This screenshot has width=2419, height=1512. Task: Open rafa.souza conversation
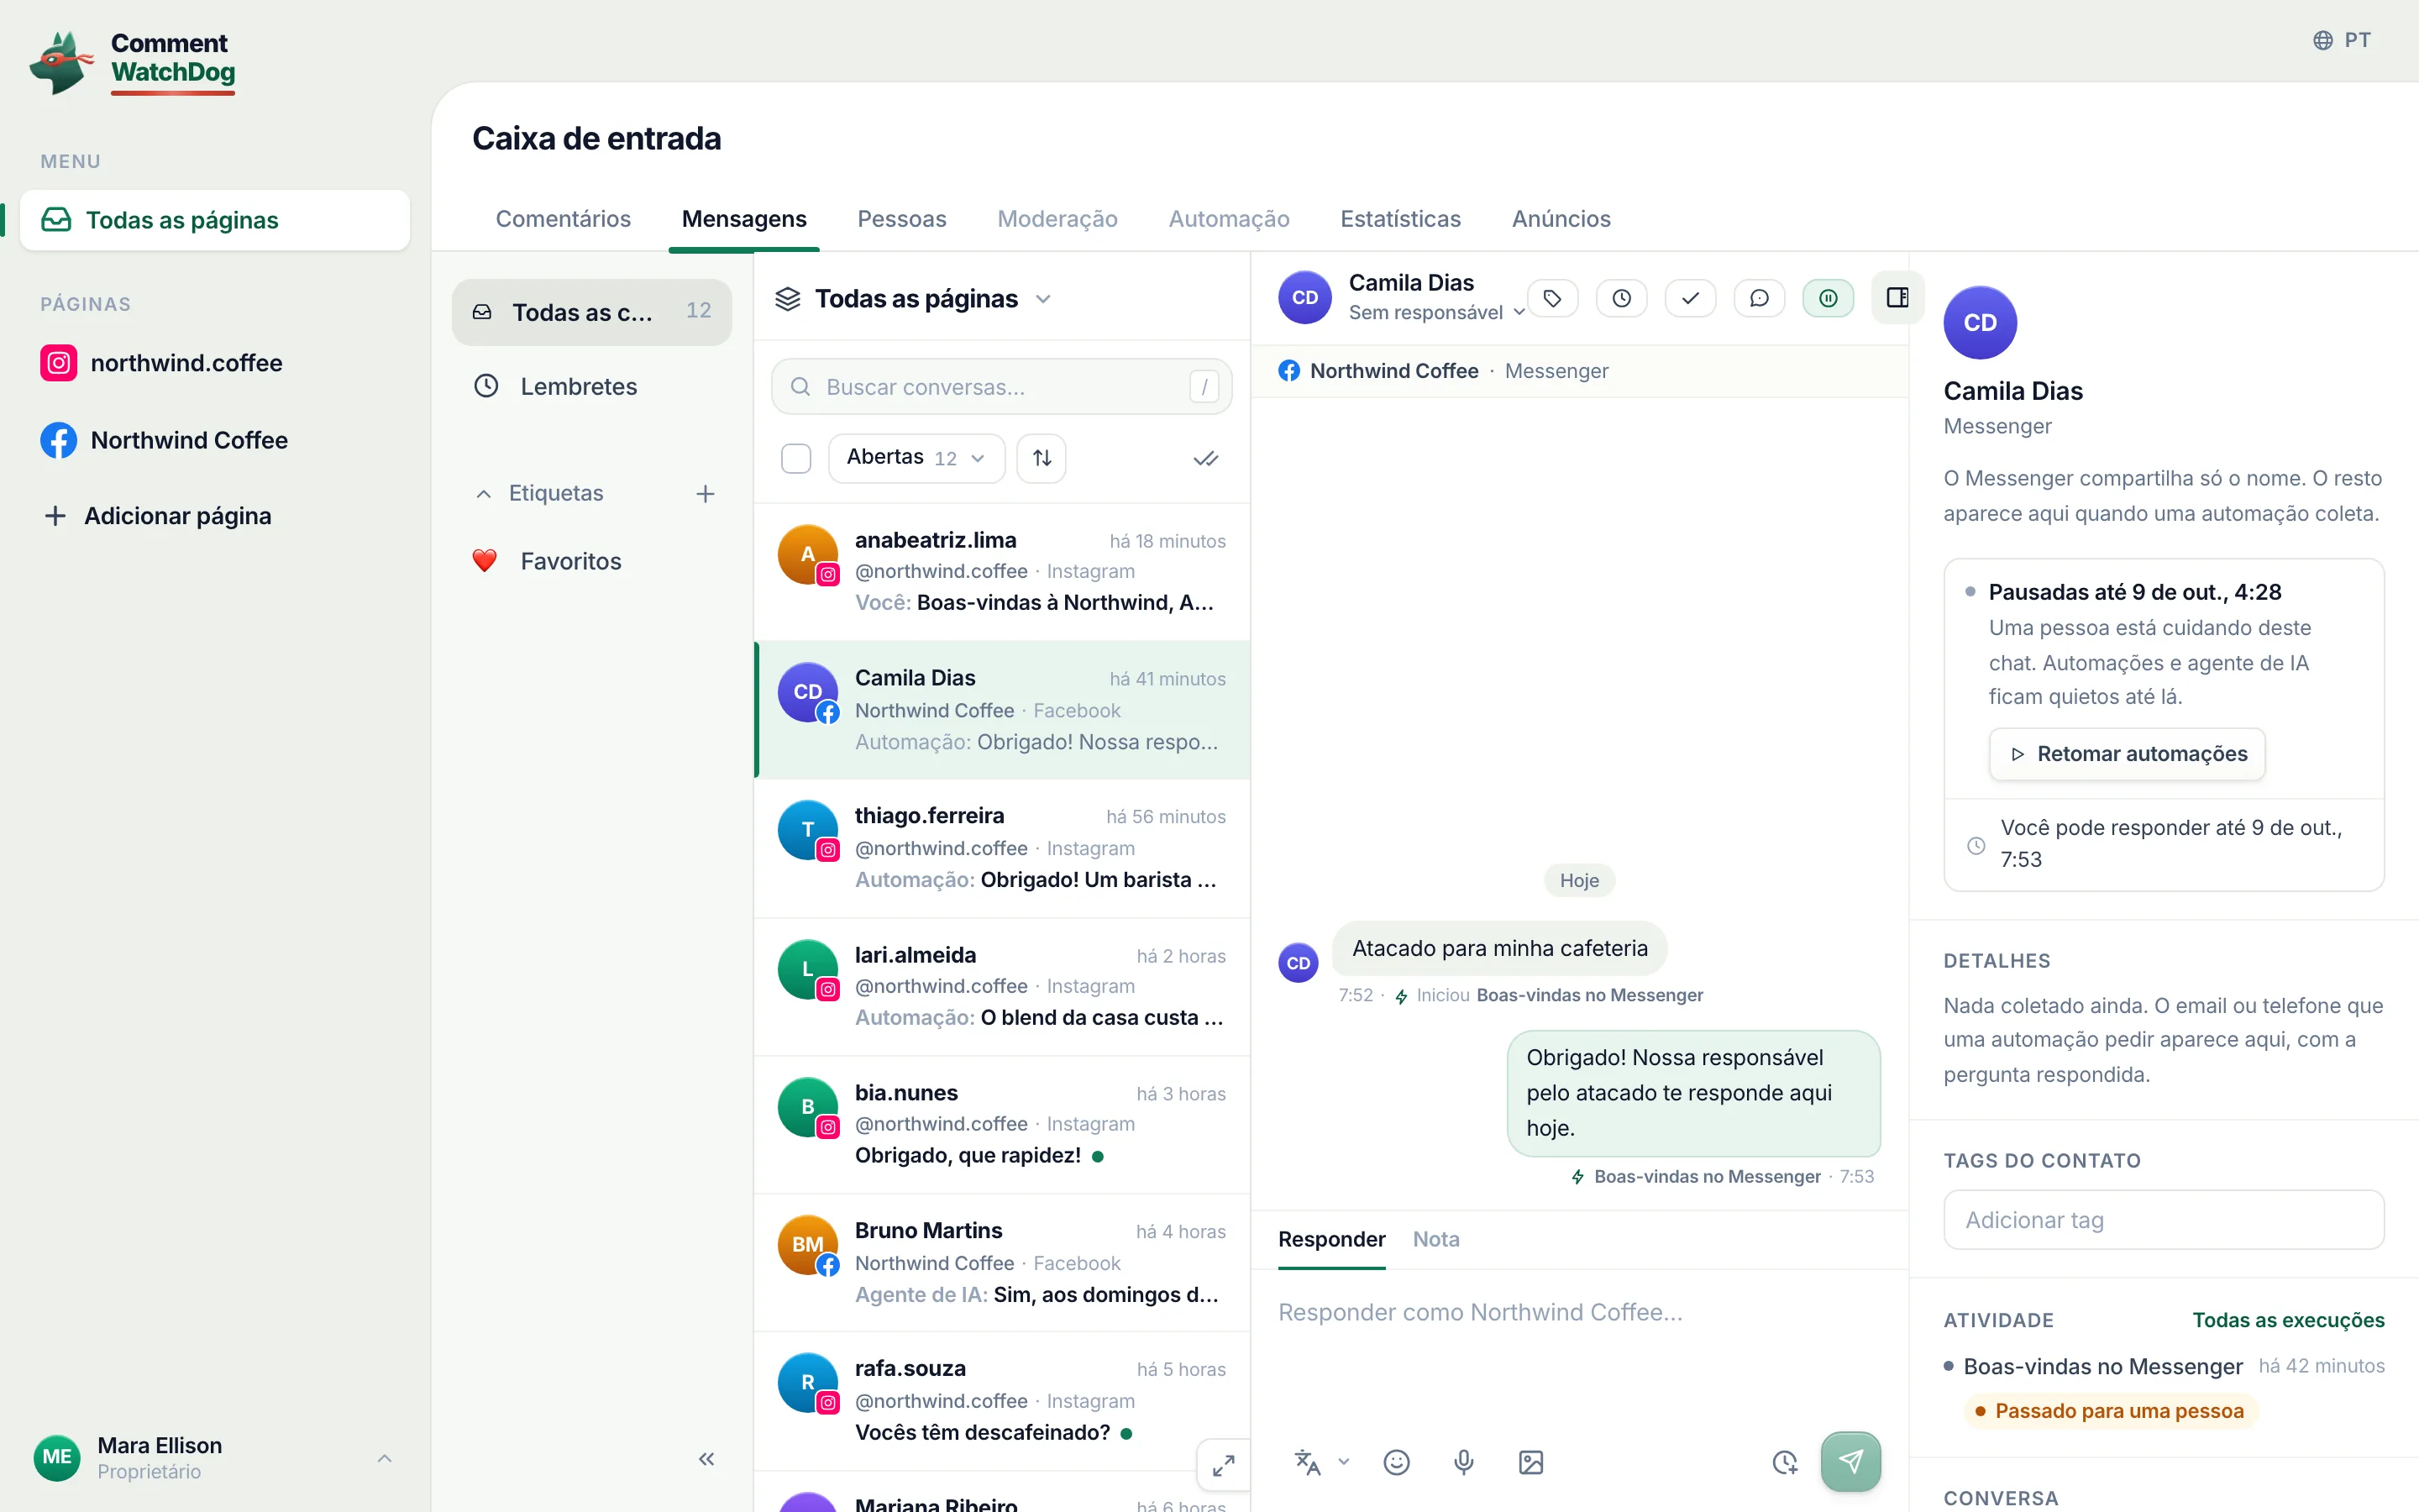pyautogui.click(x=1003, y=1401)
